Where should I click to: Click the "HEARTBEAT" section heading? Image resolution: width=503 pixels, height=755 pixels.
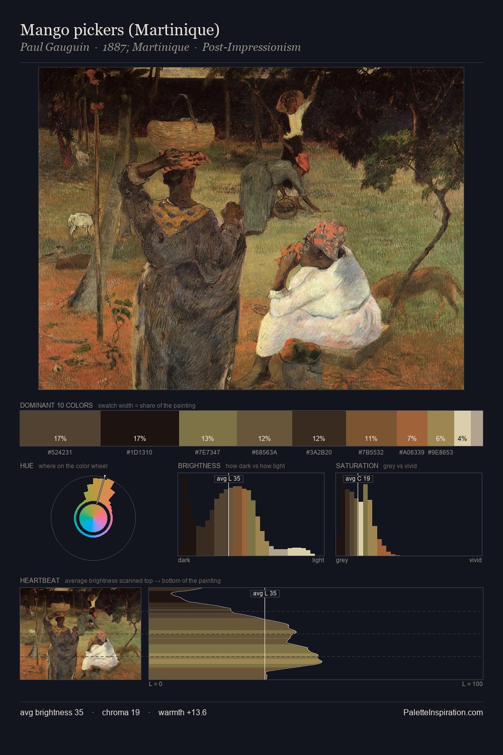[x=40, y=580]
